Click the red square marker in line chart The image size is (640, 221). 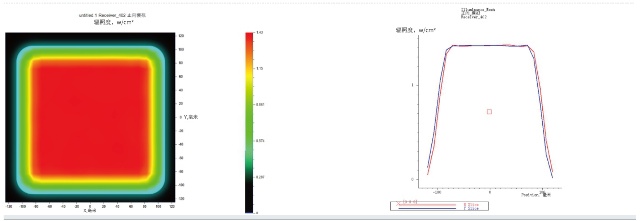click(489, 112)
